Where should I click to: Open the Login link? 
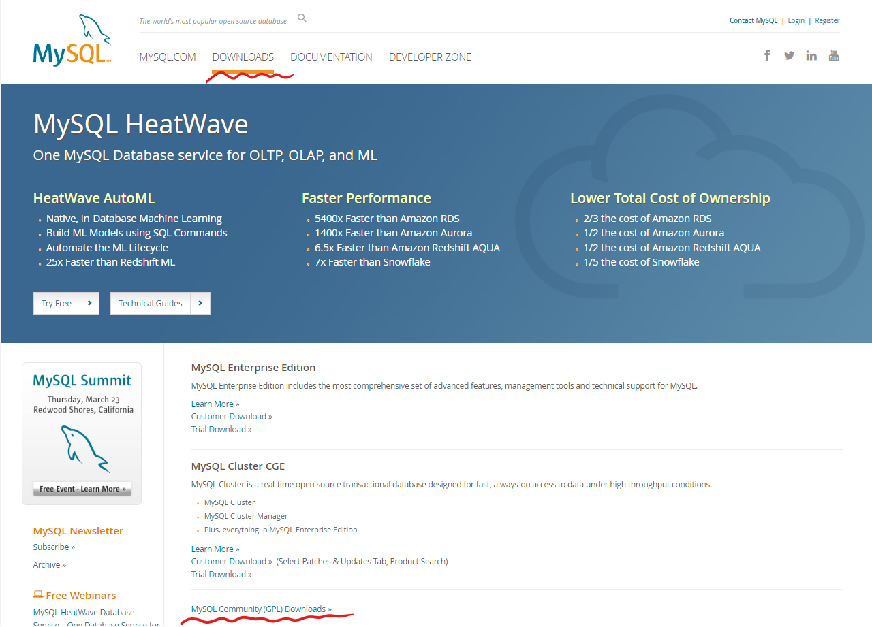(x=796, y=20)
